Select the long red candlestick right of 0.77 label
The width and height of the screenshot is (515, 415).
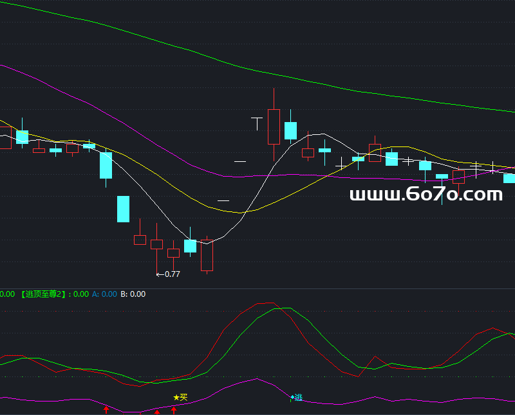(x=207, y=255)
